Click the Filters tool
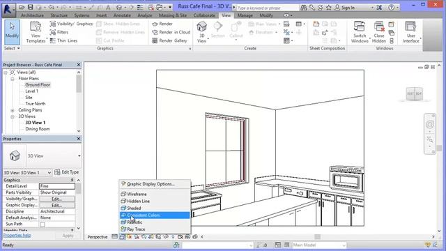 coord(59,32)
